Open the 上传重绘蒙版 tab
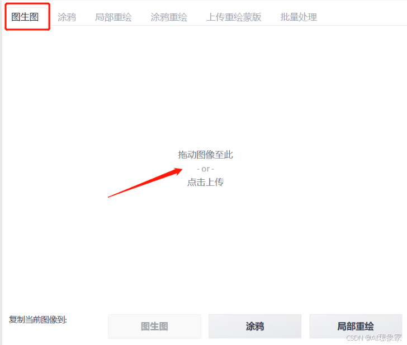407x345 pixels. pos(234,17)
